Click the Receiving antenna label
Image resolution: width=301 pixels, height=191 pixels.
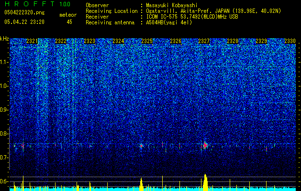click(110, 22)
